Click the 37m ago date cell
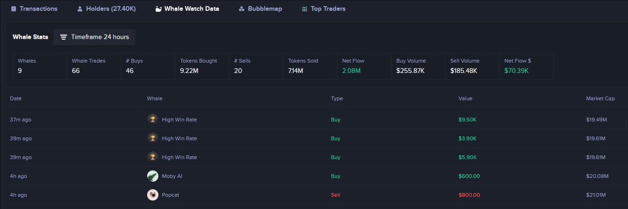The image size is (628, 209). click(x=20, y=119)
